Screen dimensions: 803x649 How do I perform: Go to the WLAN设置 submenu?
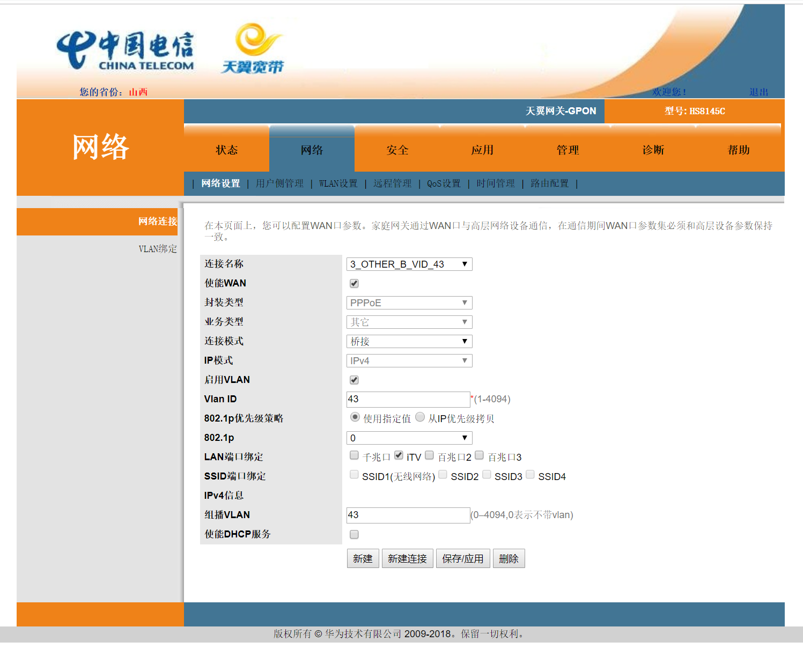click(338, 183)
